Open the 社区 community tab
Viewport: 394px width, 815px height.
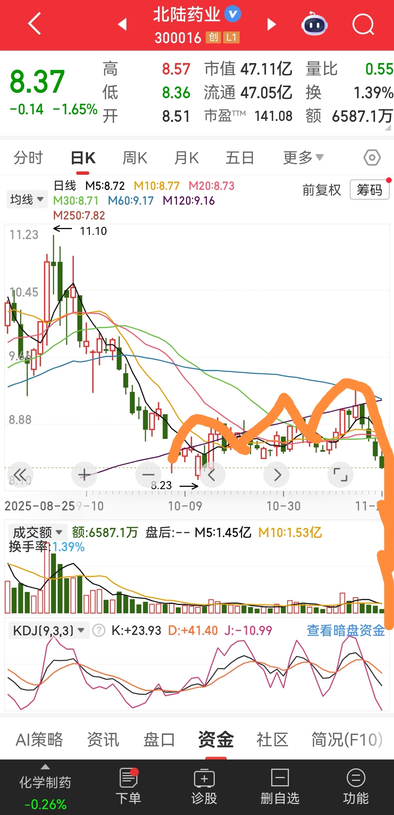tap(272, 740)
